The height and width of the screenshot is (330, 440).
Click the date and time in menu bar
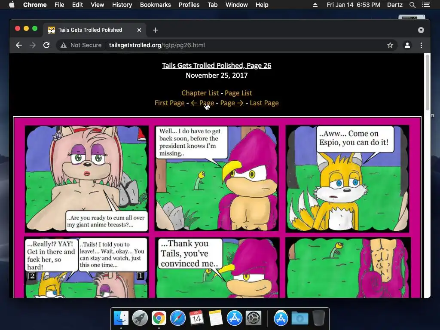(x=354, y=5)
